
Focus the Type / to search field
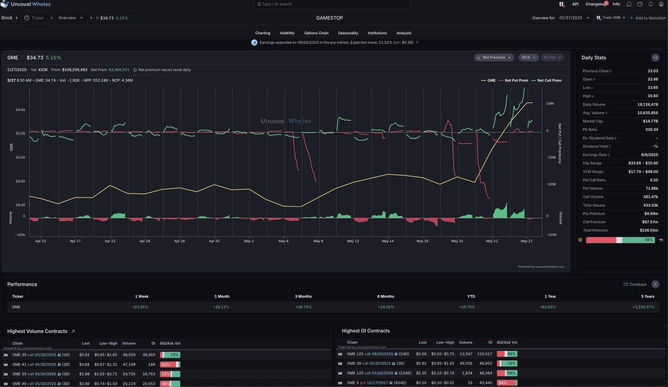(x=332, y=4)
